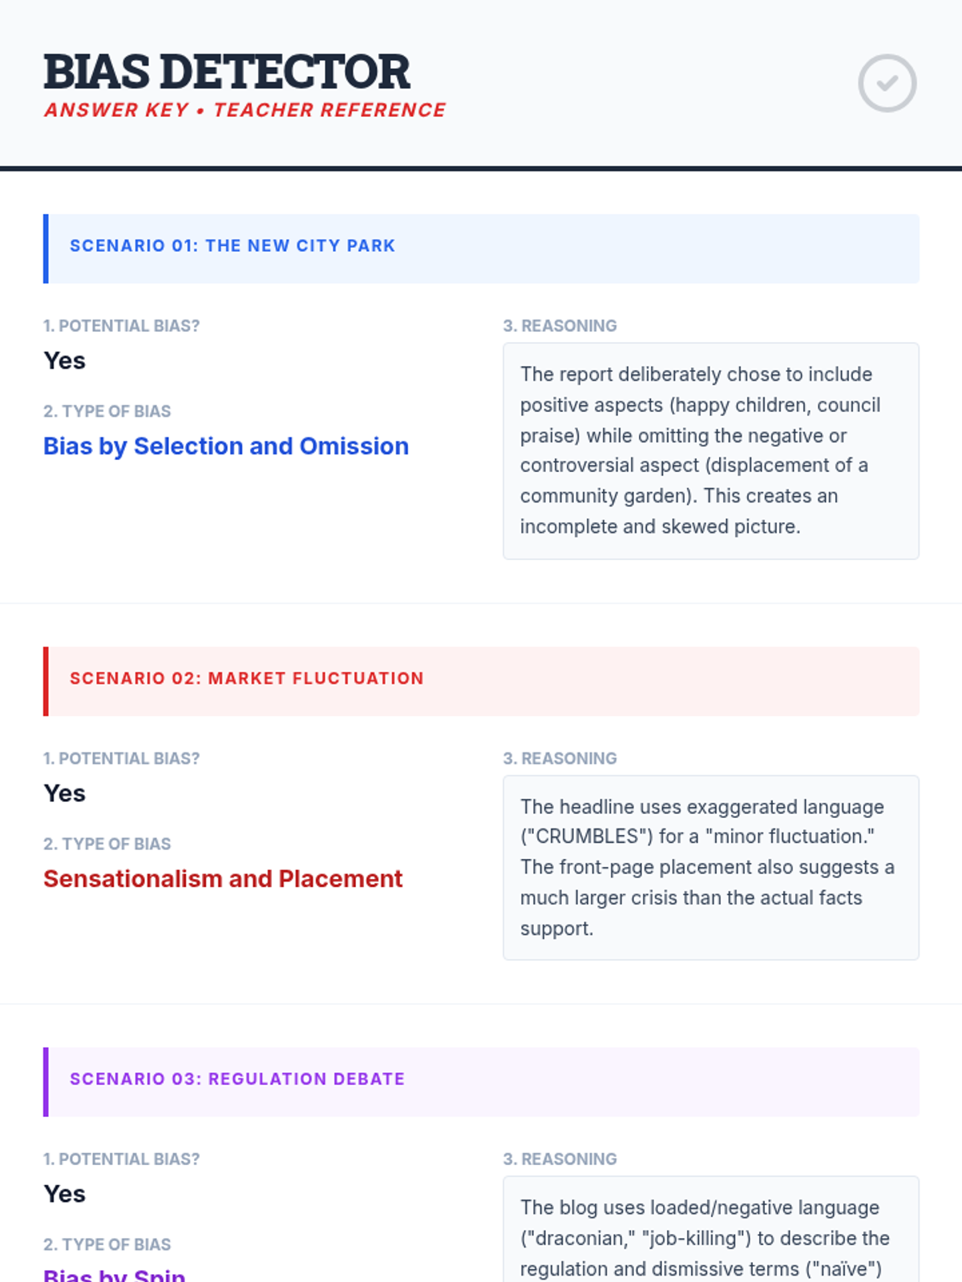Click the BIAS DETECTOR title
Screen dimensions: 962x1282
coord(227,71)
